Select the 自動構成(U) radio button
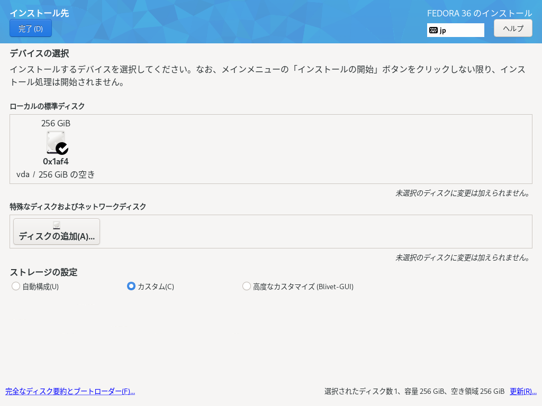 pos(15,286)
